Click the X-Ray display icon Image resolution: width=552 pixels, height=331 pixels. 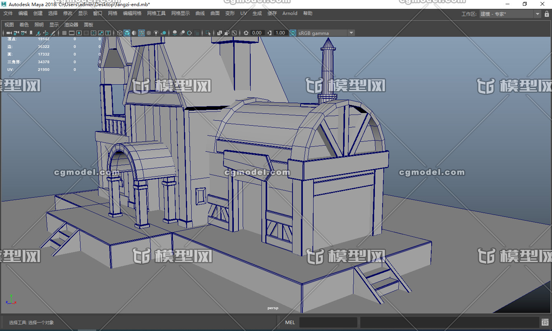click(220, 33)
